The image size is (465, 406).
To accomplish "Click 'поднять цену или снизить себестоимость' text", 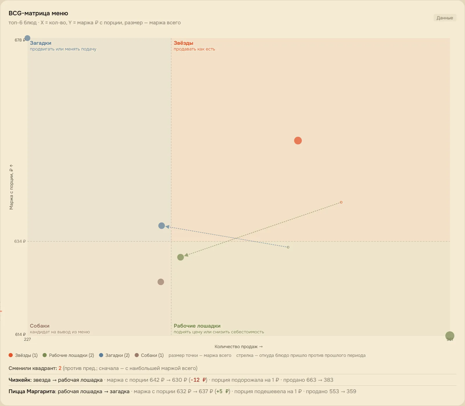I will (219, 332).
